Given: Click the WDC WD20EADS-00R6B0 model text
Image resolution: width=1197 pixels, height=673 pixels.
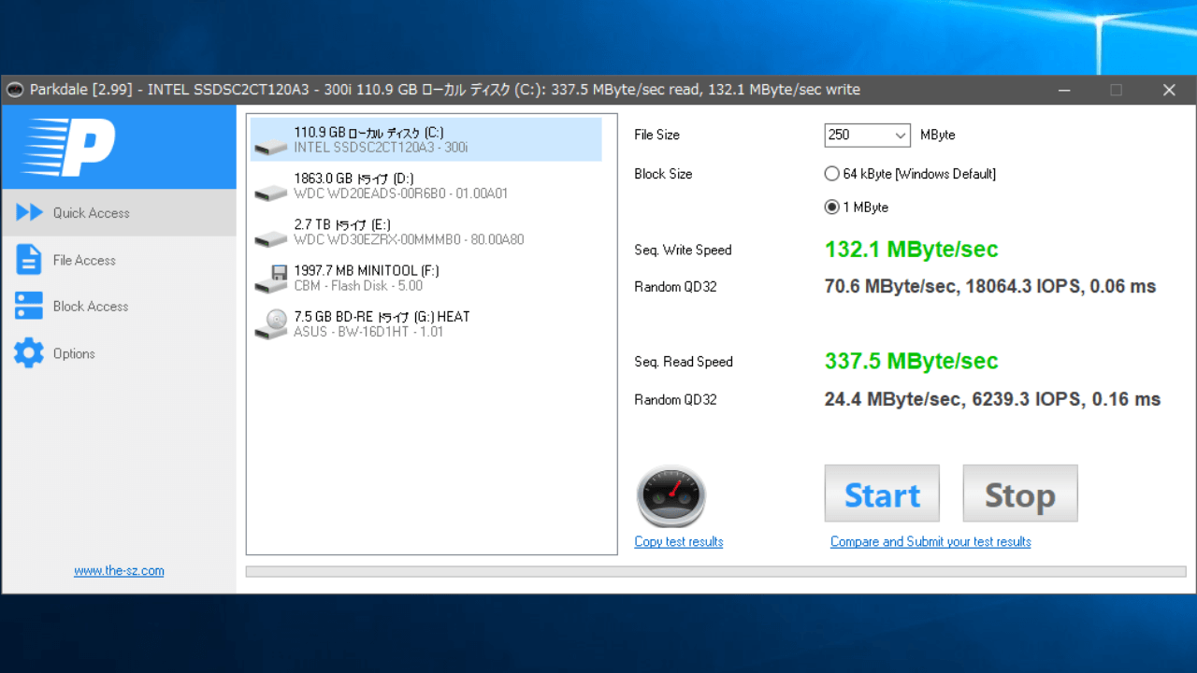Looking at the screenshot, I should (400, 193).
